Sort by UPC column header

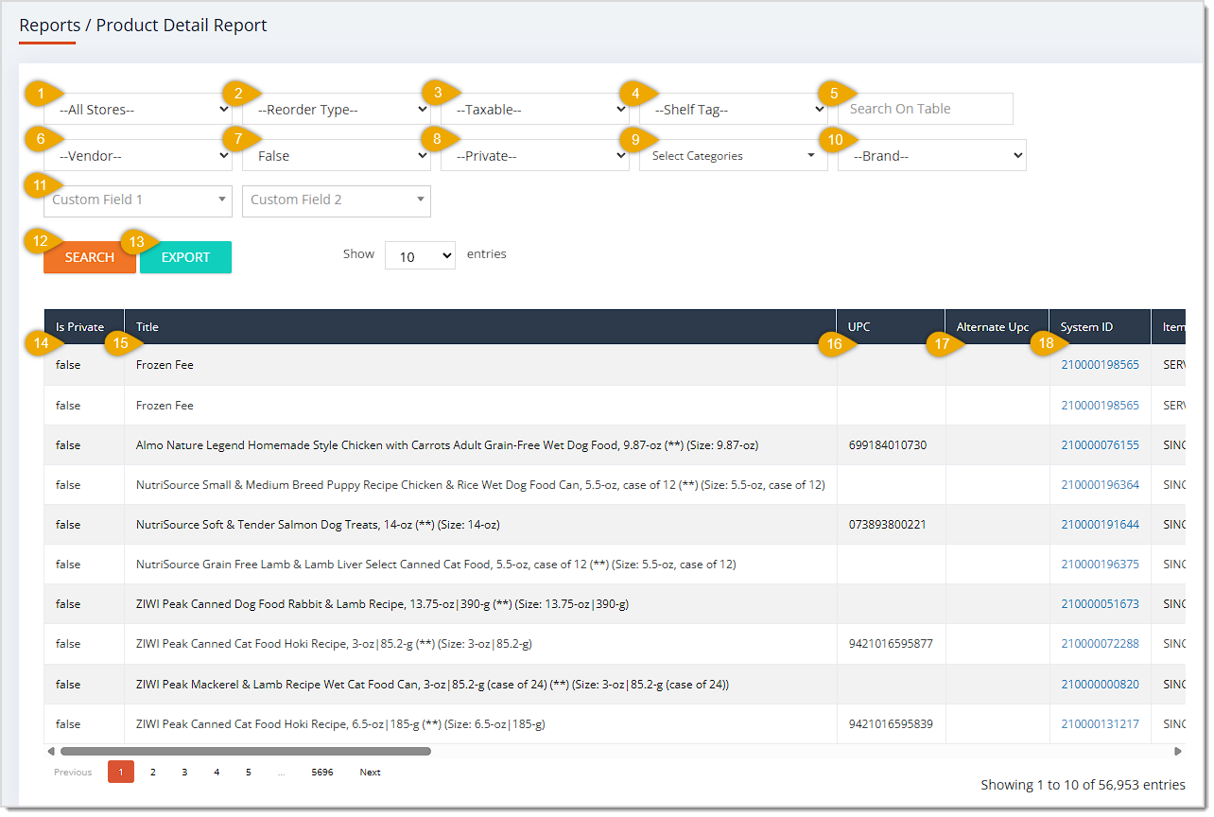[x=891, y=327]
